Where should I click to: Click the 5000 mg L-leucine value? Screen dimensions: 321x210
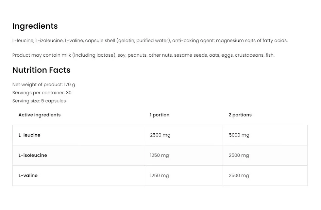point(239,135)
